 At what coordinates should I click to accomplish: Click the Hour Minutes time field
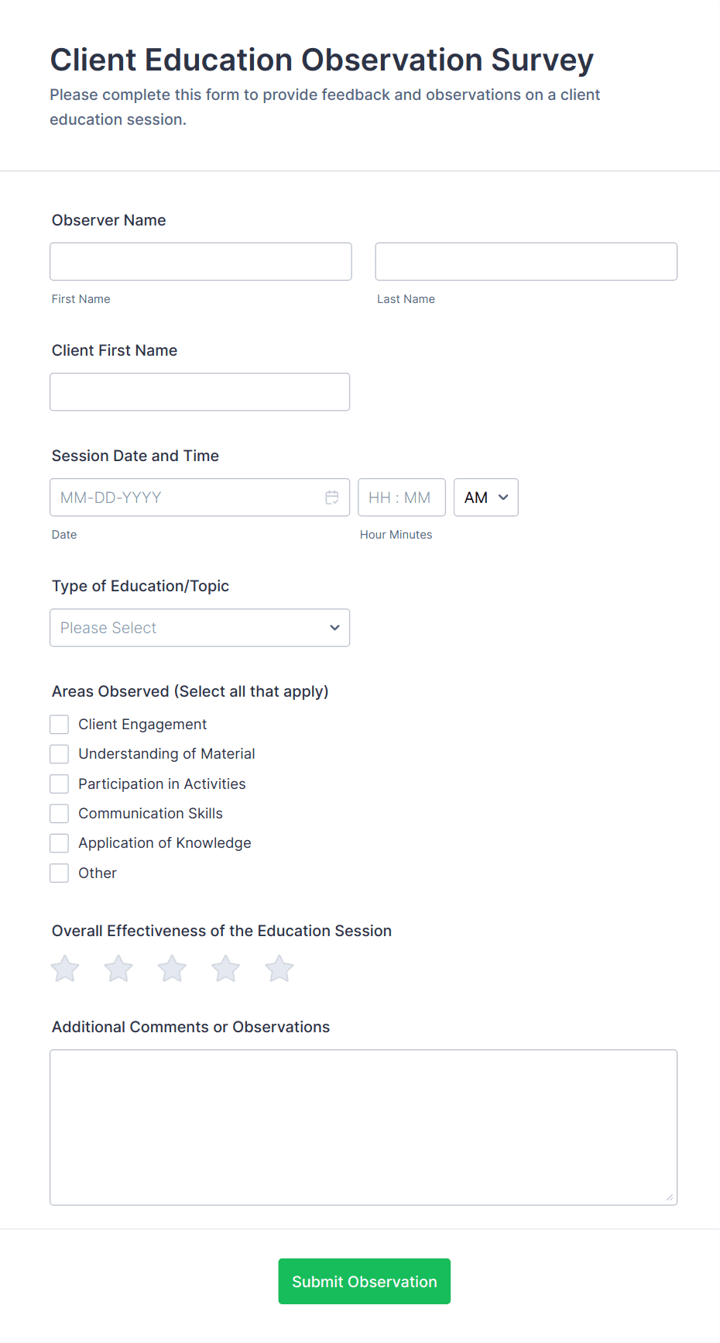401,498
